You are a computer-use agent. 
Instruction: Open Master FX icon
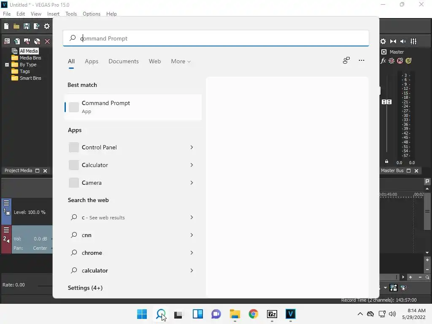coord(383,61)
